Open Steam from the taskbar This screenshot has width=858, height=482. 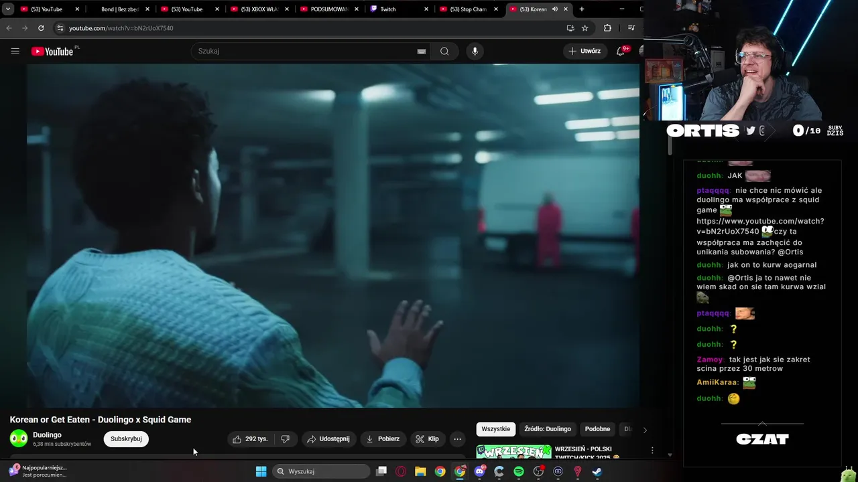(x=597, y=471)
